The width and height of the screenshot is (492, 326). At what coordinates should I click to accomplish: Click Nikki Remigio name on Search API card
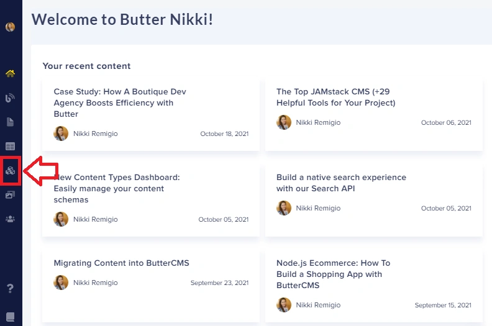tap(318, 208)
